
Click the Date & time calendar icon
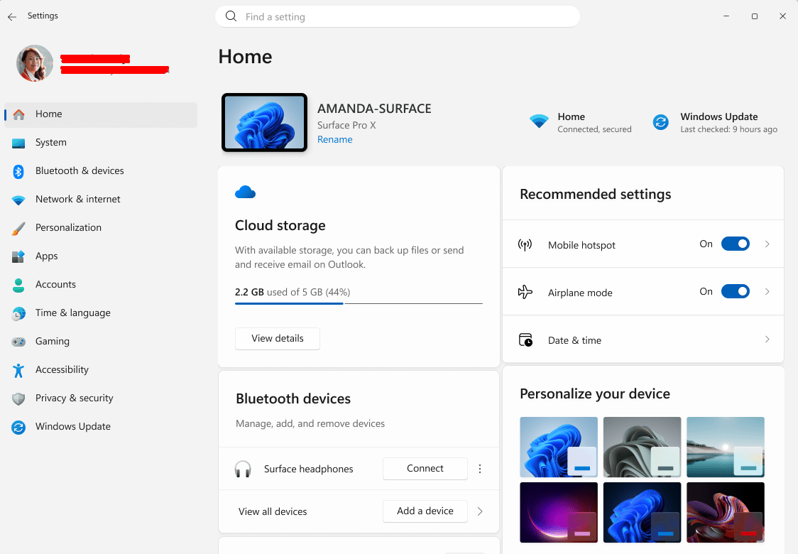(x=525, y=340)
